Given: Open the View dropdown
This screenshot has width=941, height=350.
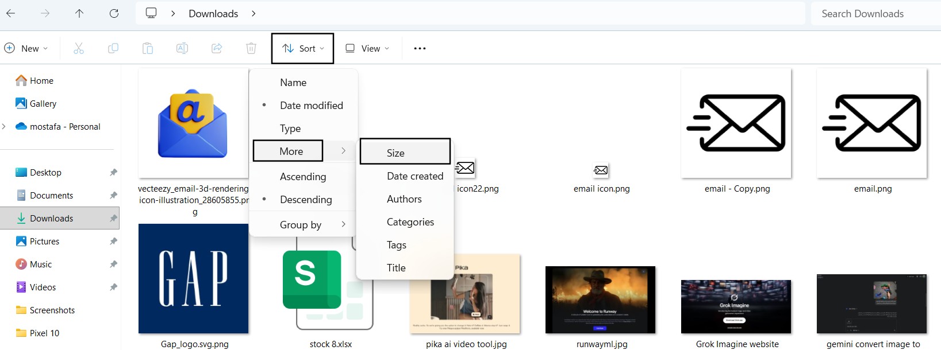Looking at the screenshot, I should 367,48.
